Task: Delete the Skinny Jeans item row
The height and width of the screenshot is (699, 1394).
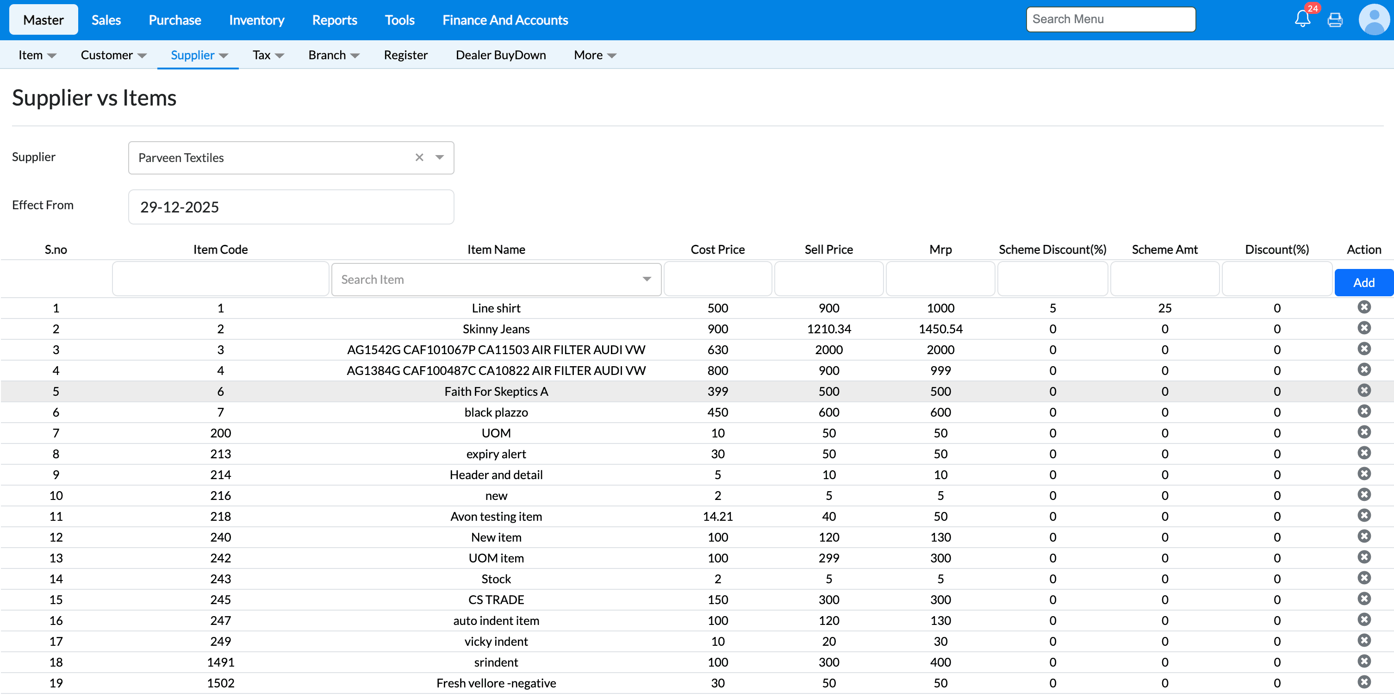Action: click(x=1364, y=328)
